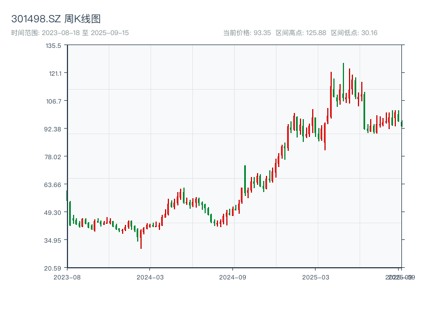Viewport: 446px width, 334px height.
Task: Click the period low label 区间低点: 30.16
Action: tap(354, 33)
